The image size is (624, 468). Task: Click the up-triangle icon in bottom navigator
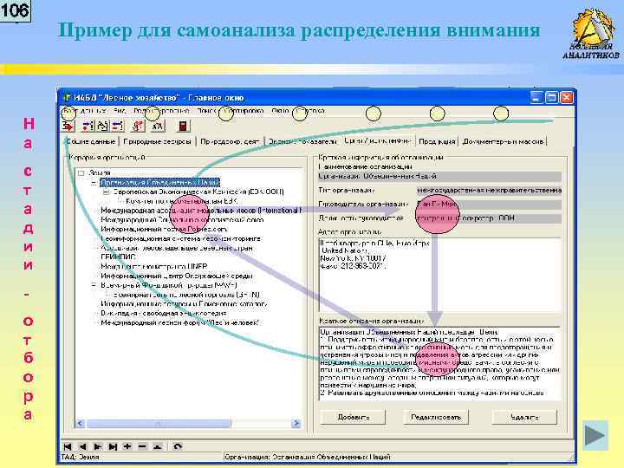[x=158, y=446]
